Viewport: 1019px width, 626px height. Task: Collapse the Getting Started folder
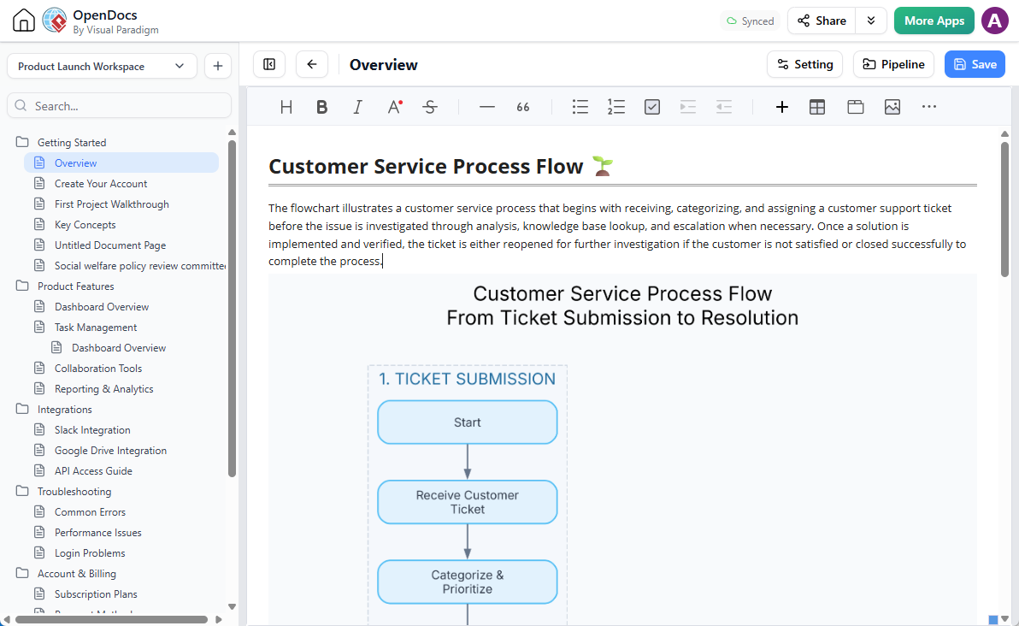coord(23,142)
